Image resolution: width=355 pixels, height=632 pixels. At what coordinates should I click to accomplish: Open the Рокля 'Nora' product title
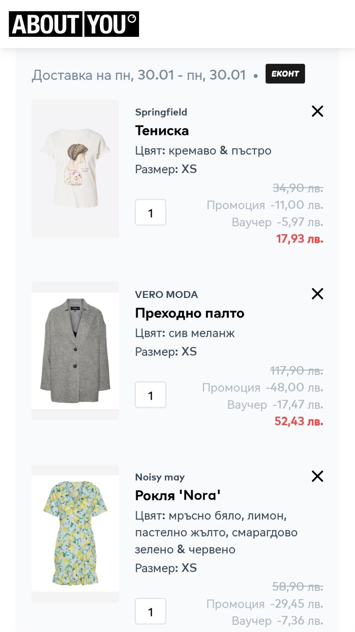point(178,496)
